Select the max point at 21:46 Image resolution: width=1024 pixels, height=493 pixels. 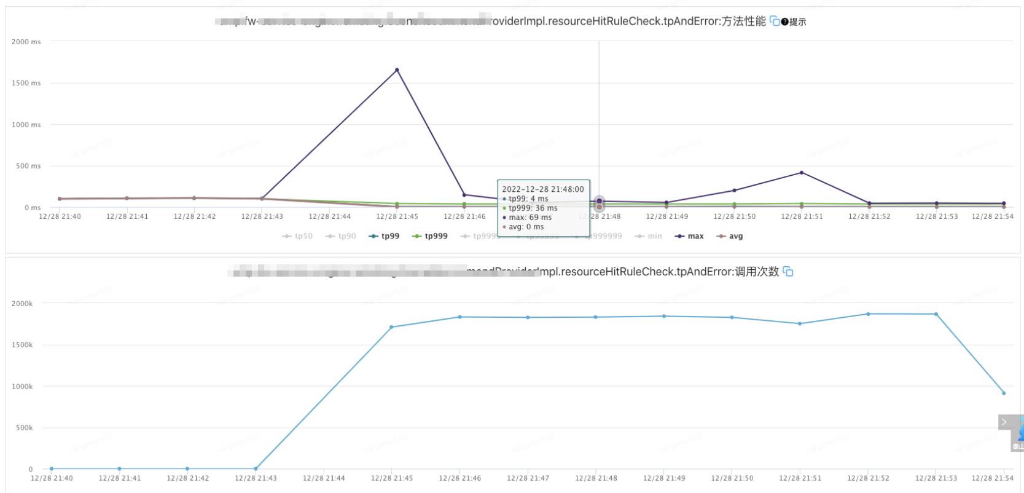click(x=464, y=195)
